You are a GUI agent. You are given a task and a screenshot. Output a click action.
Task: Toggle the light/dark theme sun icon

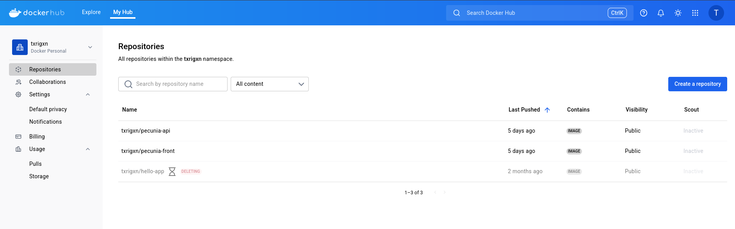click(x=678, y=13)
